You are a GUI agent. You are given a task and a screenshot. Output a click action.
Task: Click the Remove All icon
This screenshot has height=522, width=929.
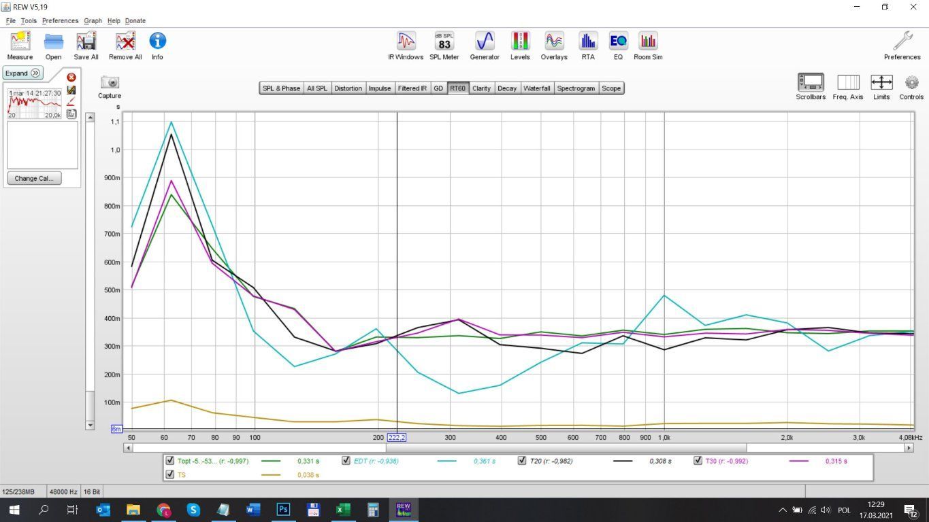tap(125, 46)
